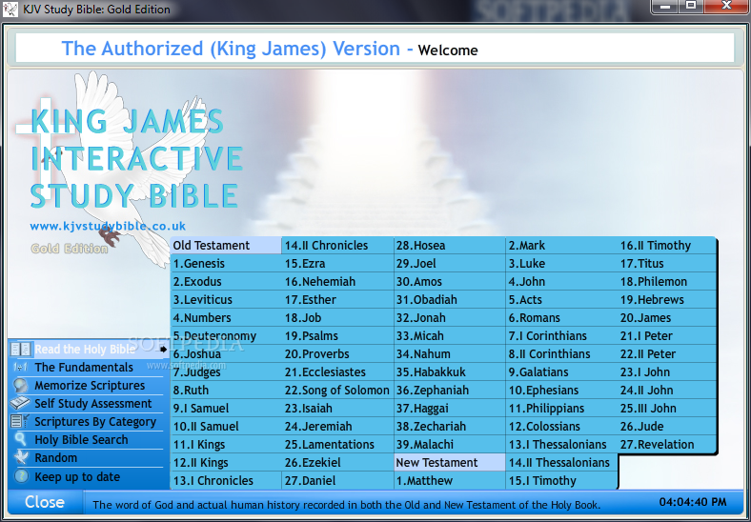Click the list icon beside Scriptures By Category
Viewport: 751px width, 522px height.
point(20,421)
